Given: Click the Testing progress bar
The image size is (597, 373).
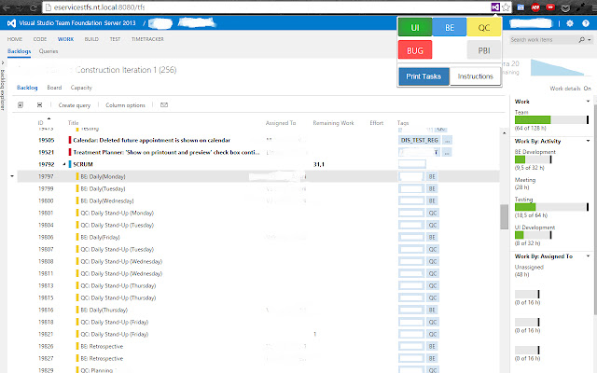Looking at the screenshot, I should 551,207.
